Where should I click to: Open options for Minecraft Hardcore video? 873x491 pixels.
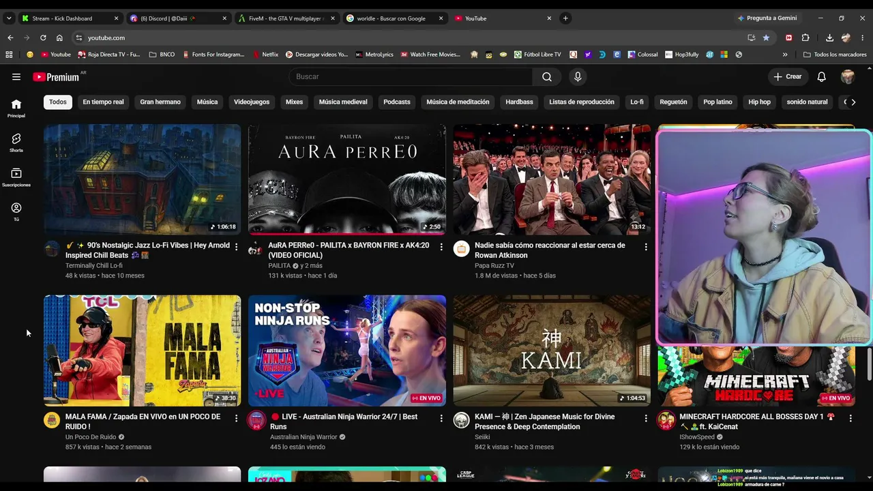pyautogui.click(x=850, y=417)
